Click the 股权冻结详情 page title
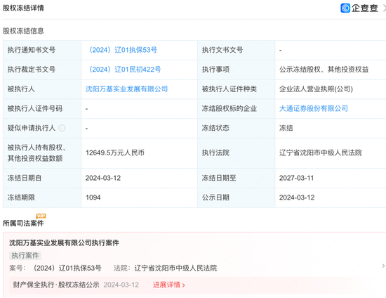The height and width of the screenshot is (298, 386). [23, 8]
